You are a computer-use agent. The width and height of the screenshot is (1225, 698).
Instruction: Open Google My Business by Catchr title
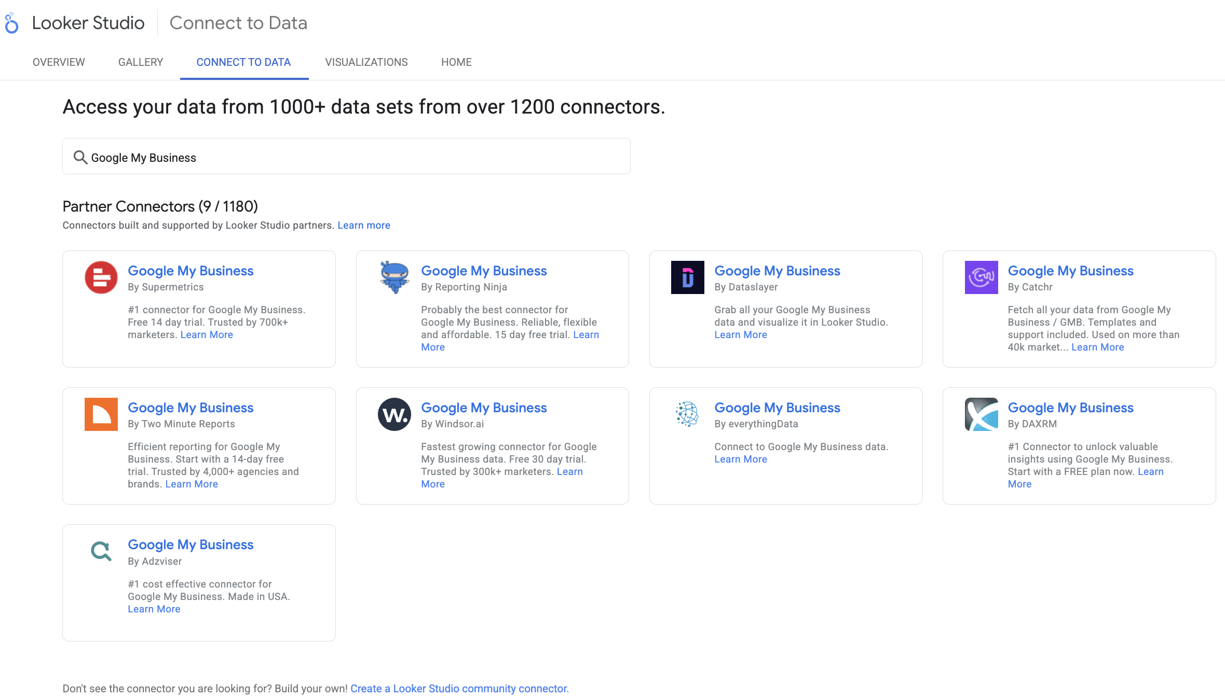coord(1070,271)
